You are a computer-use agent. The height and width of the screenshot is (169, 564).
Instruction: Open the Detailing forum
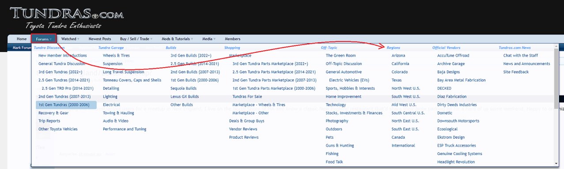(111, 88)
